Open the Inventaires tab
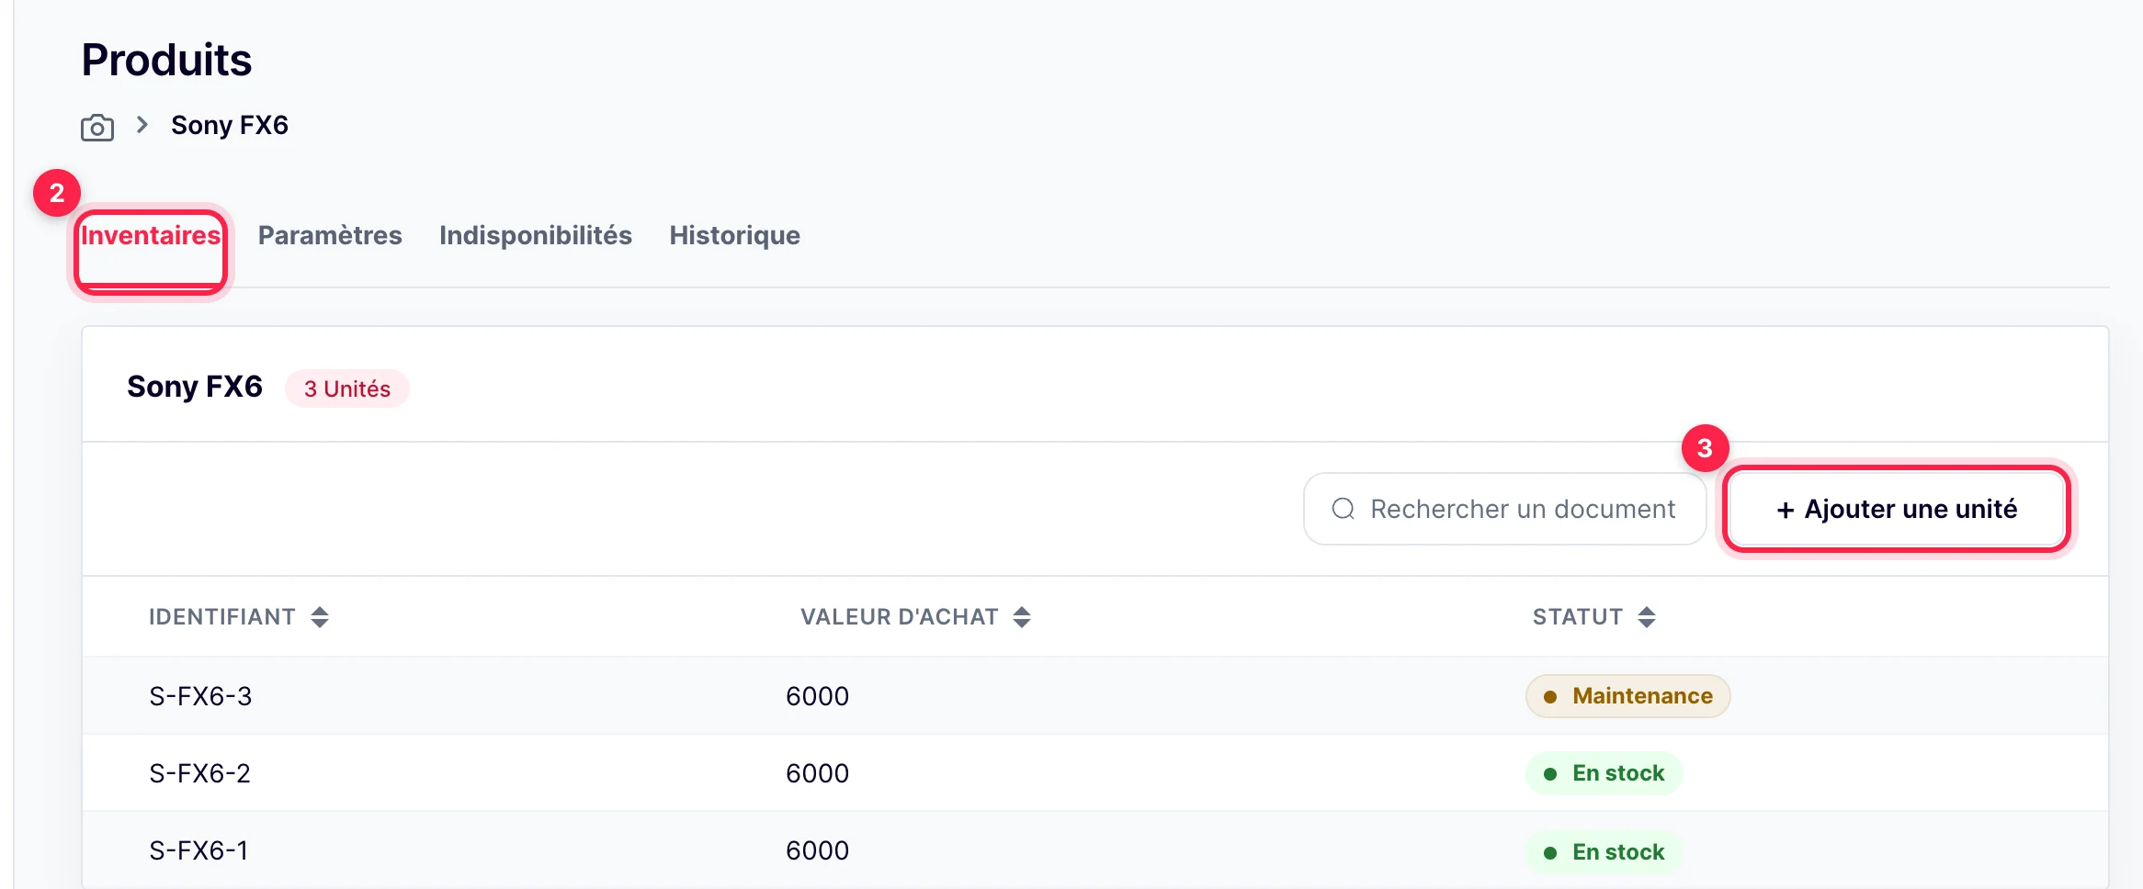The height and width of the screenshot is (889, 2143). (151, 236)
